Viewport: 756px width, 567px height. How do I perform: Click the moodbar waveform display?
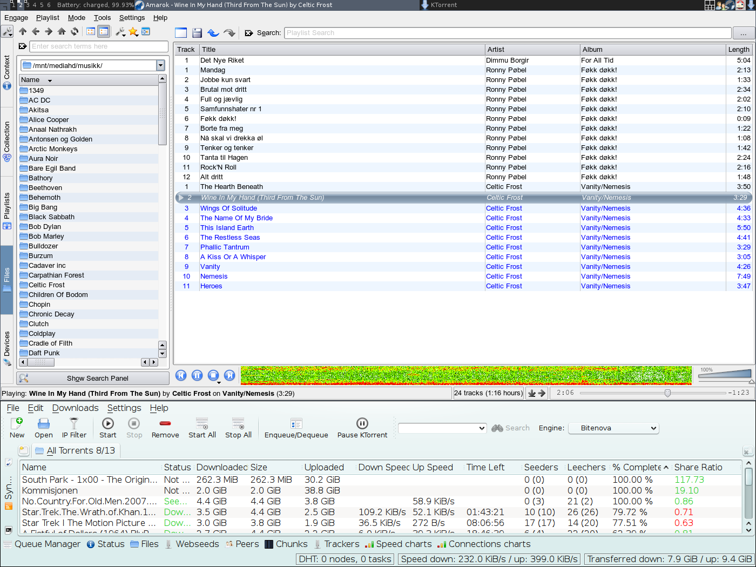point(466,375)
